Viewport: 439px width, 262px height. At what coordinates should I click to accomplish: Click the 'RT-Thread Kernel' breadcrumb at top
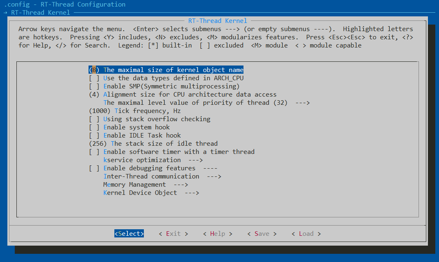point(40,13)
